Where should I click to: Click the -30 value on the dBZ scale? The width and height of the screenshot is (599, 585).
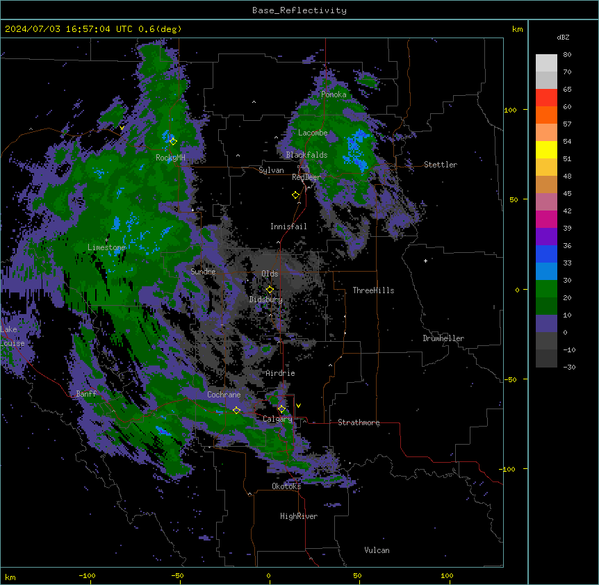[x=569, y=367]
